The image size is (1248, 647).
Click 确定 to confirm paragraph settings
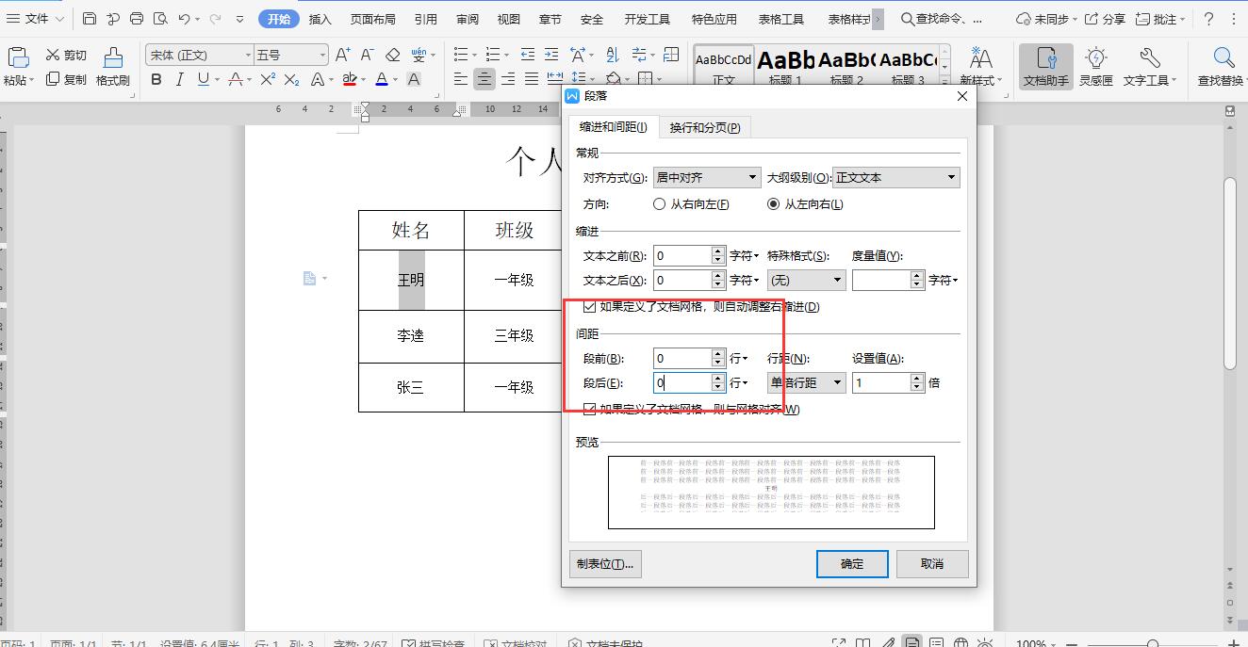tap(852, 563)
